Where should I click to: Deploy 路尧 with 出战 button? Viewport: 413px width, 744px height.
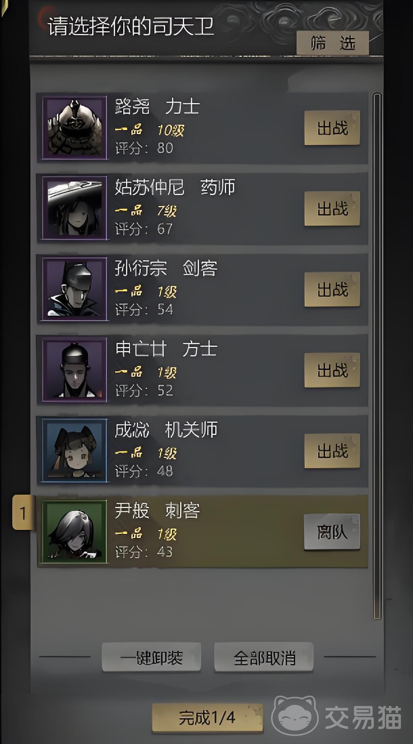point(332,128)
